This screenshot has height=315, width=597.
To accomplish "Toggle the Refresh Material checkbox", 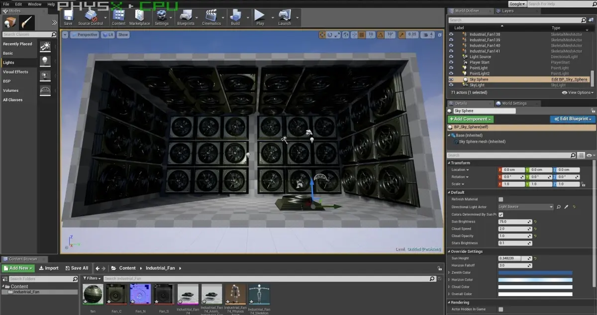I will point(501,199).
